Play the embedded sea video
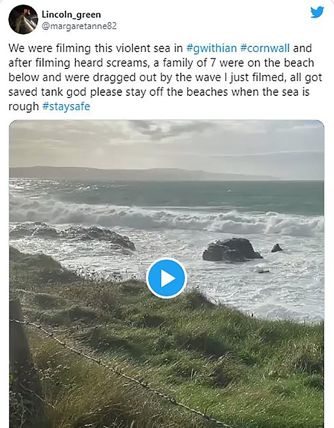334x428 pixels. click(x=166, y=278)
